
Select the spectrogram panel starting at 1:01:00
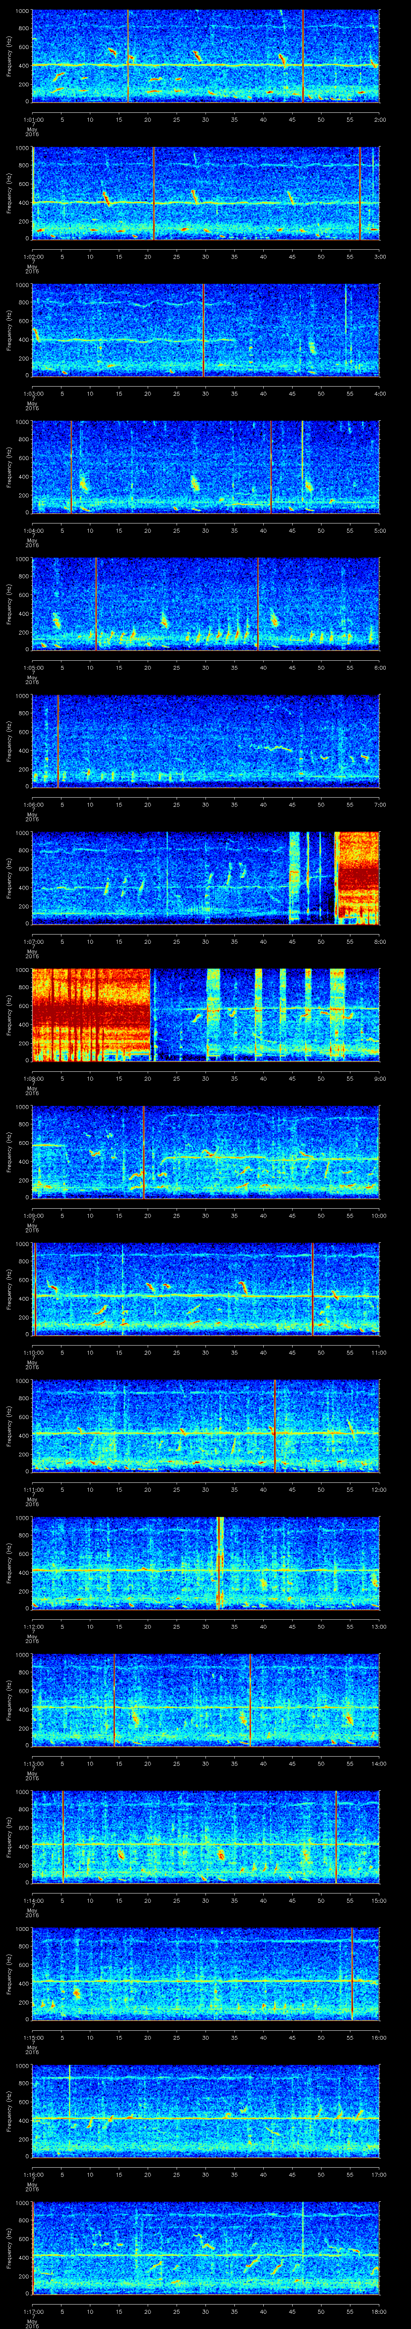(206, 56)
